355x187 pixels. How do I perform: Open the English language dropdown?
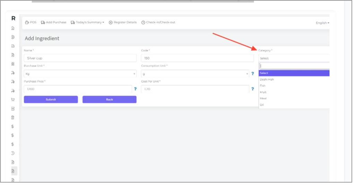[x=322, y=23]
